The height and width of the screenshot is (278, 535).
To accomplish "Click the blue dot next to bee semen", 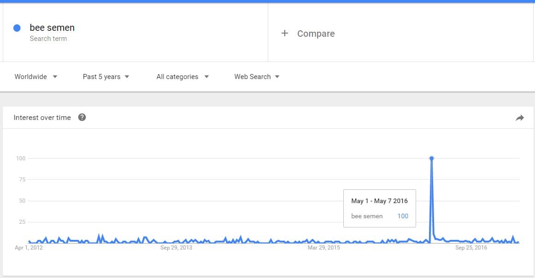I will (x=17, y=28).
